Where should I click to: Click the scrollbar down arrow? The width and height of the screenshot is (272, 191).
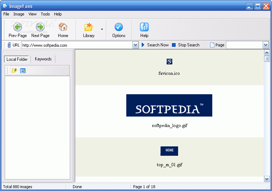coord(267,179)
